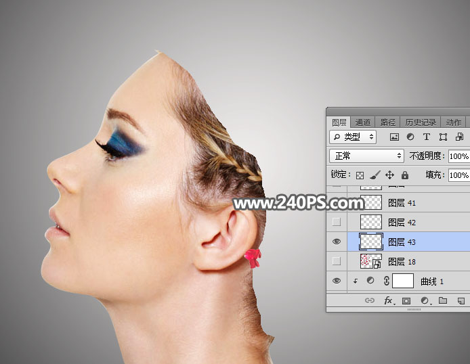Image resolution: width=470 pixels, height=364 pixels.
Task: Create a new layer icon
Action: [461, 300]
